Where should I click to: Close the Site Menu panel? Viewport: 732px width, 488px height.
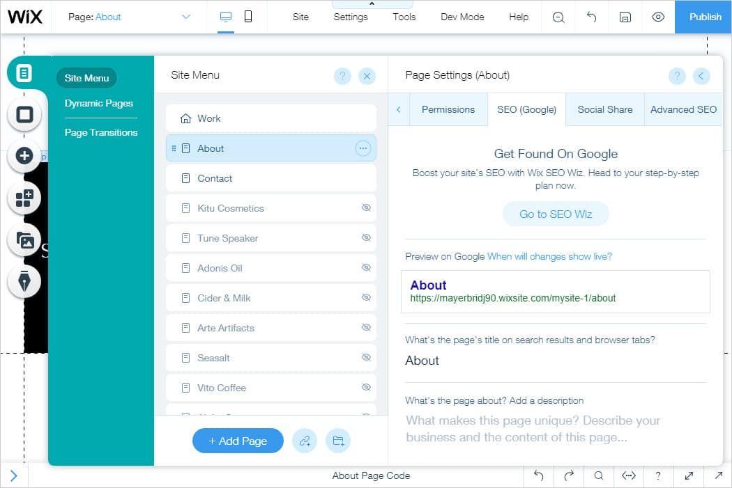[367, 75]
